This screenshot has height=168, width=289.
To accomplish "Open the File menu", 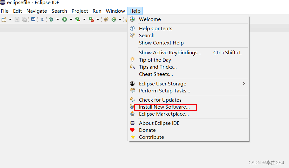I will pyautogui.click(x=4, y=11).
